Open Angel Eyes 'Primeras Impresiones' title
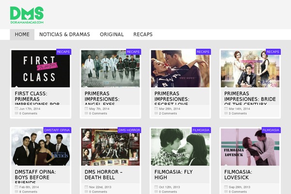 pos(102,98)
